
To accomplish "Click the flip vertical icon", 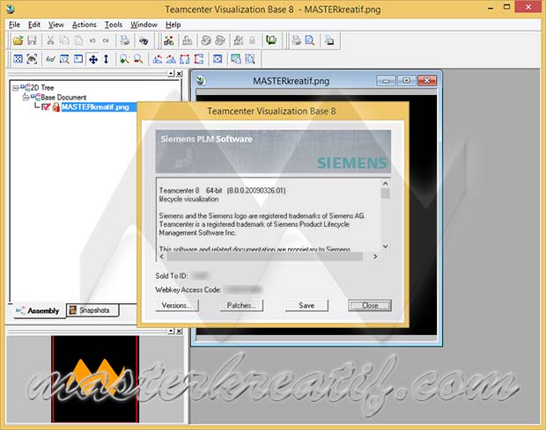I will pos(199,60).
